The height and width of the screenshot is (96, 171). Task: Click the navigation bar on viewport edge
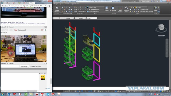click(x=167, y=48)
